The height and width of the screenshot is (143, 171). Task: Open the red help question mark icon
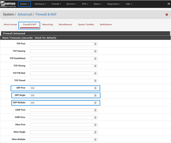click(x=167, y=14)
